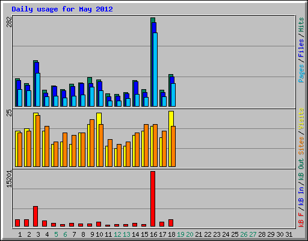Viewport: 308px width, 241px height.
Task: Click the x-axis day label '31'
Action: click(x=289, y=234)
